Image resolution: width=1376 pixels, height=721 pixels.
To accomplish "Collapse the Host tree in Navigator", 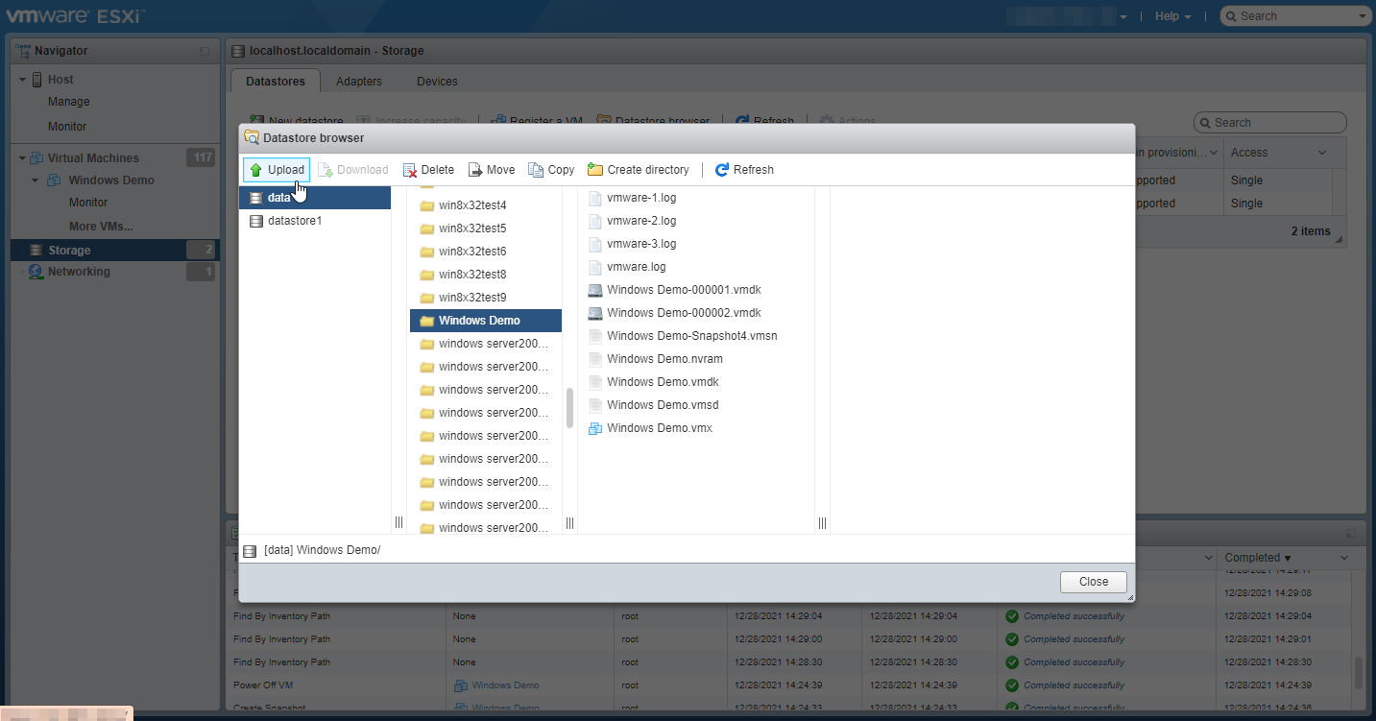I will (x=22, y=80).
